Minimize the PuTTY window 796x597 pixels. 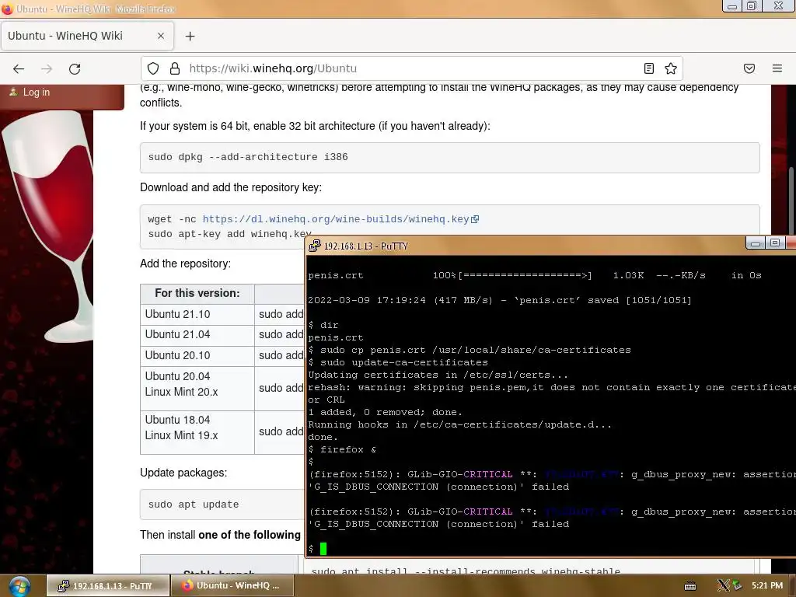coord(755,243)
